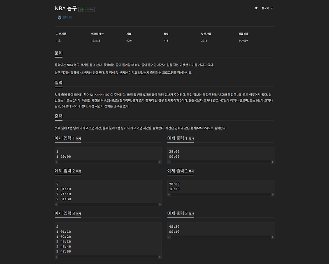Click the star icon to favorite this problem

[257, 7]
